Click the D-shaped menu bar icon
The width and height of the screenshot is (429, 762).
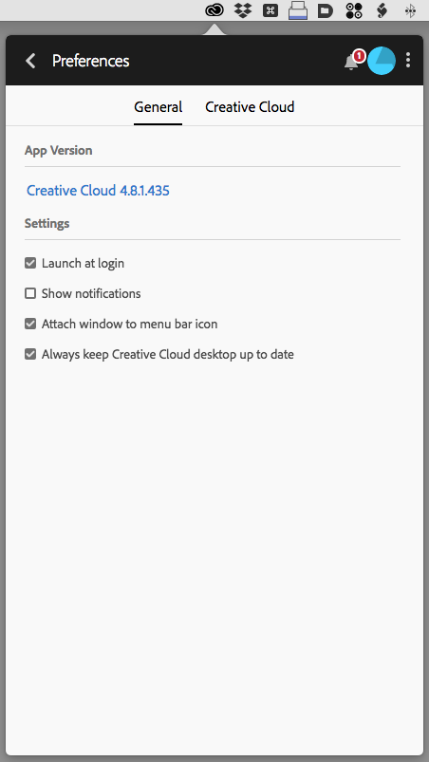click(326, 10)
